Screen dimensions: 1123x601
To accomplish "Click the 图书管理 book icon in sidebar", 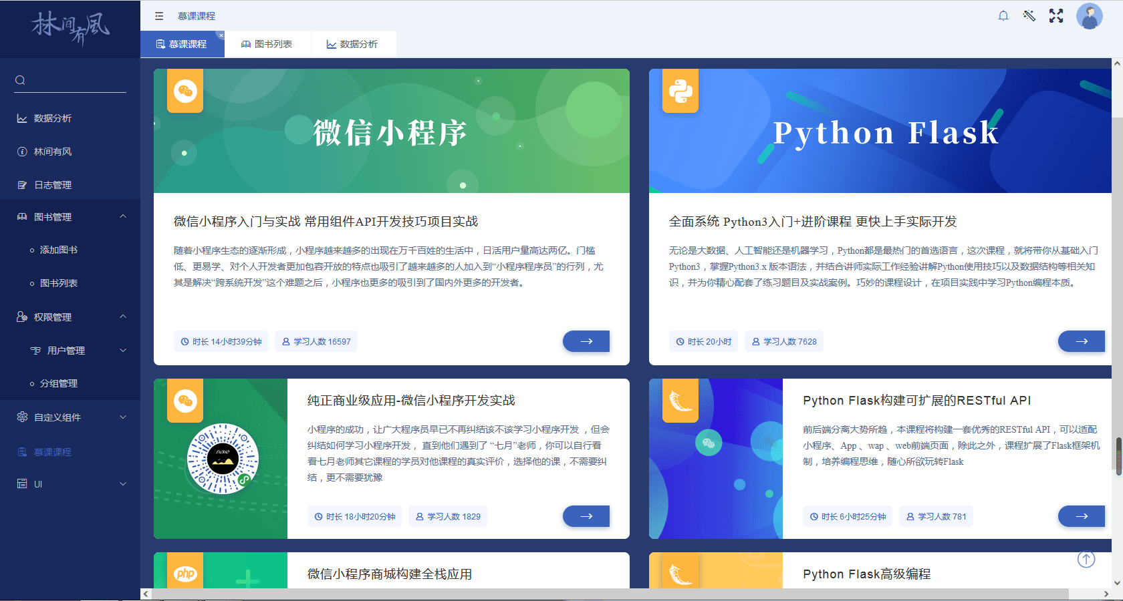I will pyautogui.click(x=22, y=217).
